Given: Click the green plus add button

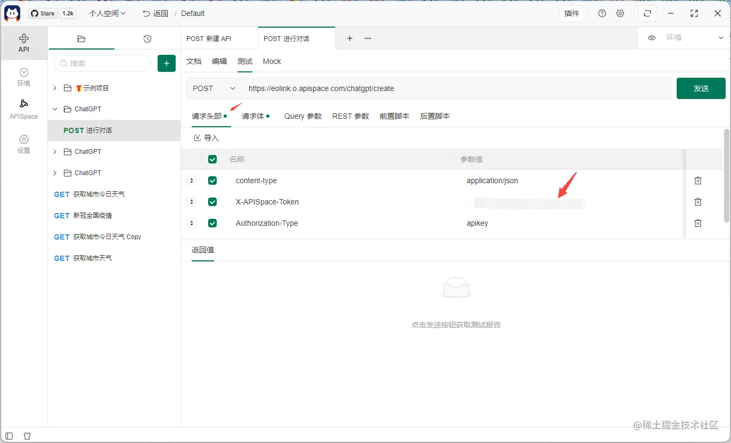Looking at the screenshot, I should 167,63.
